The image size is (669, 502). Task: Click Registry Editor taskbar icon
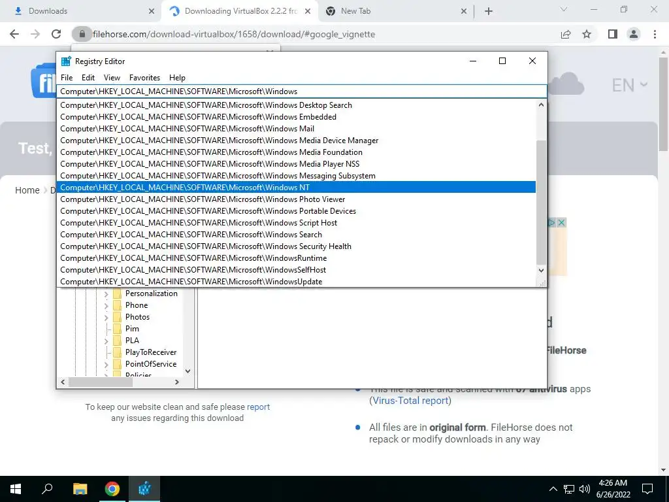pyautogui.click(x=144, y=489)
